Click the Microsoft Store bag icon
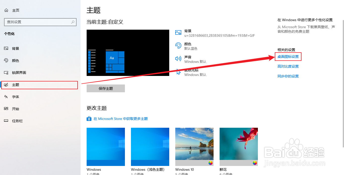 click(89, 119)
